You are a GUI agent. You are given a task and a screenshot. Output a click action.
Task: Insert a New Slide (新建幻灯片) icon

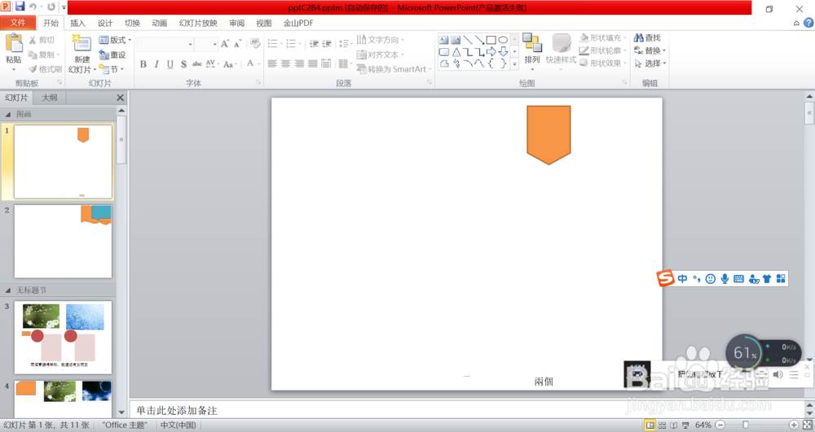coord(81,43)
